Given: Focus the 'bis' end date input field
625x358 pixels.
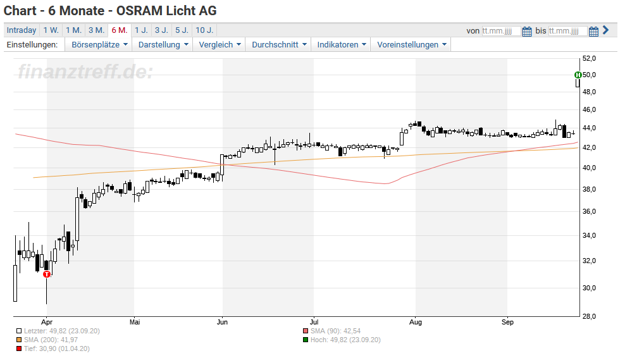Looking at the screenshot, I should tap(567, 31).
